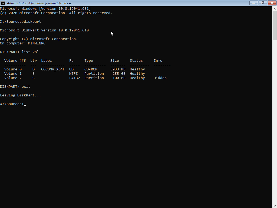Click the 'Leaving DiskPart...' message line

point(21,95)
